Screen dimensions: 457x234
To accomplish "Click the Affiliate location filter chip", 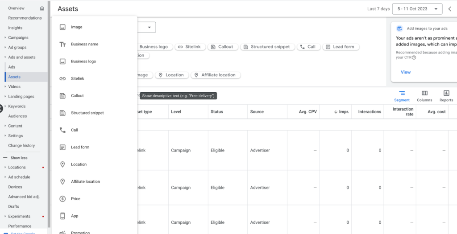I will pyautogui.click(x=216, y=75).
